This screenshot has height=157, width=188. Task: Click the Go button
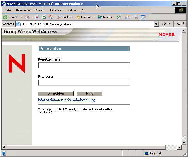166,24
